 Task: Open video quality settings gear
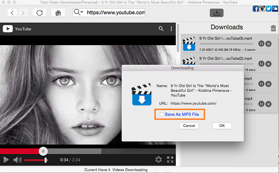point(159,159)
